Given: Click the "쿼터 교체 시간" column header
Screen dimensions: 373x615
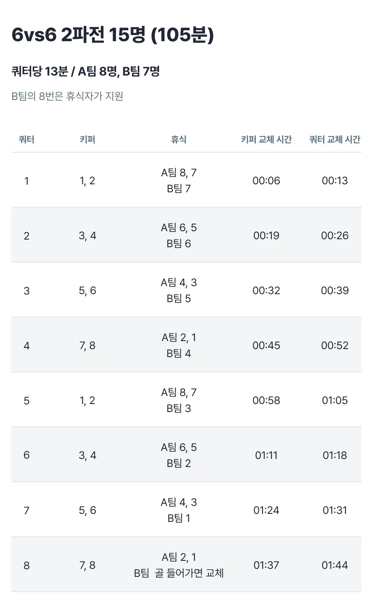Looking at the screenshot, I should pos(335,140).
